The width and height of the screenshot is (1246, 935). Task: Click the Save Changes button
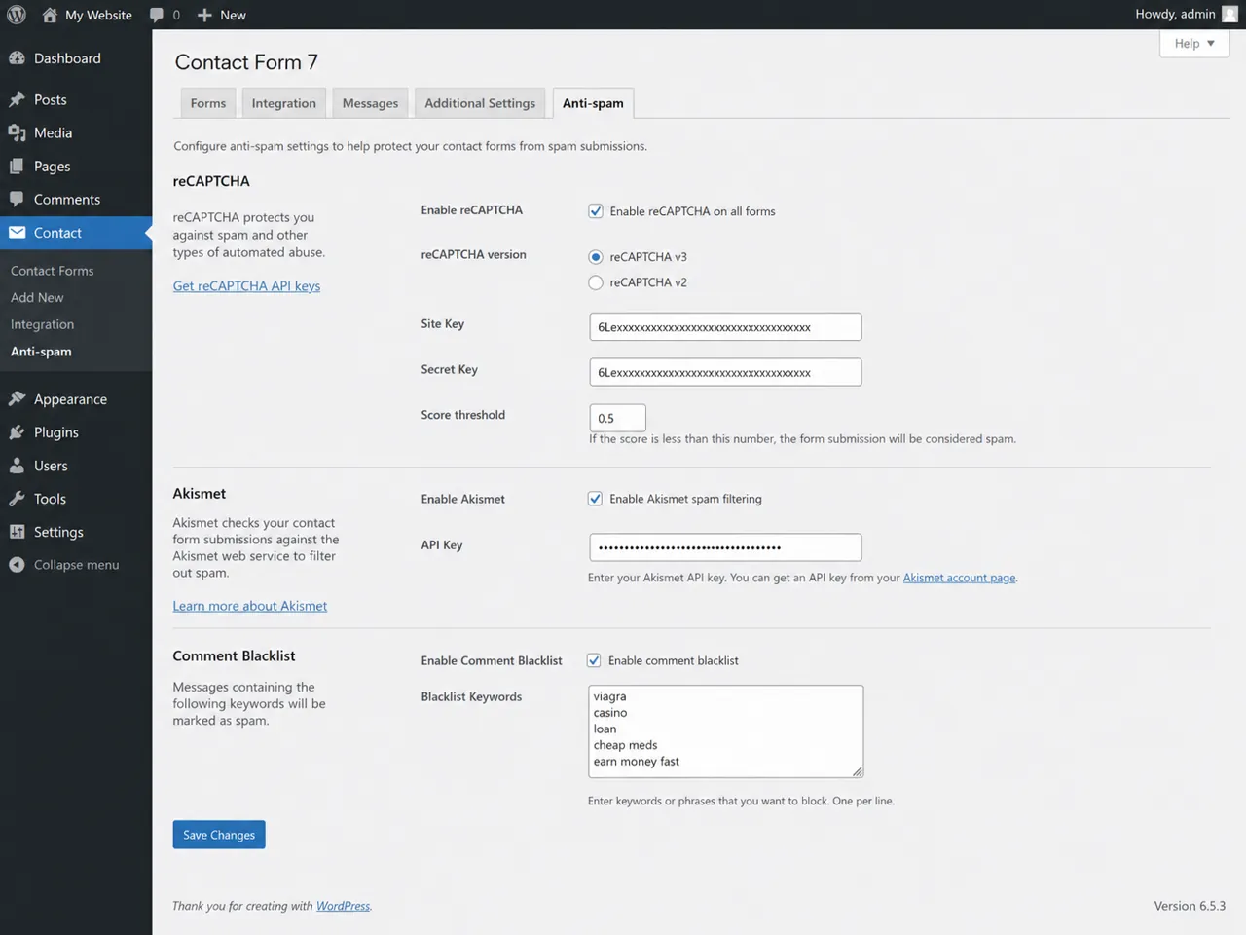coord(219,835)
